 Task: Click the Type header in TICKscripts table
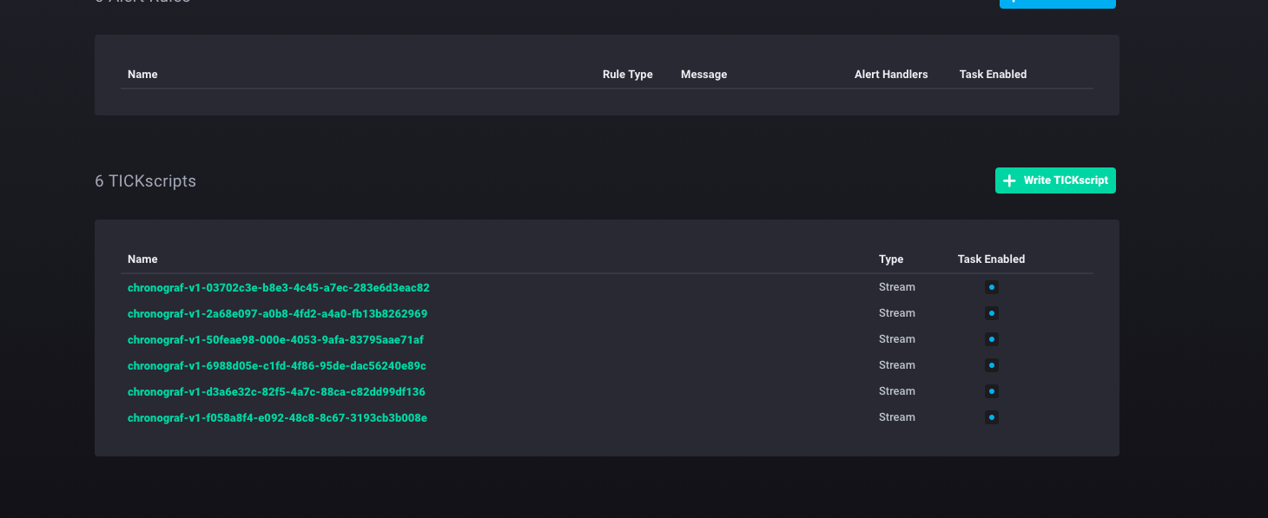891,259
